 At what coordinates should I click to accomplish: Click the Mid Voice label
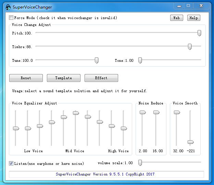click(x=75, y=151)
